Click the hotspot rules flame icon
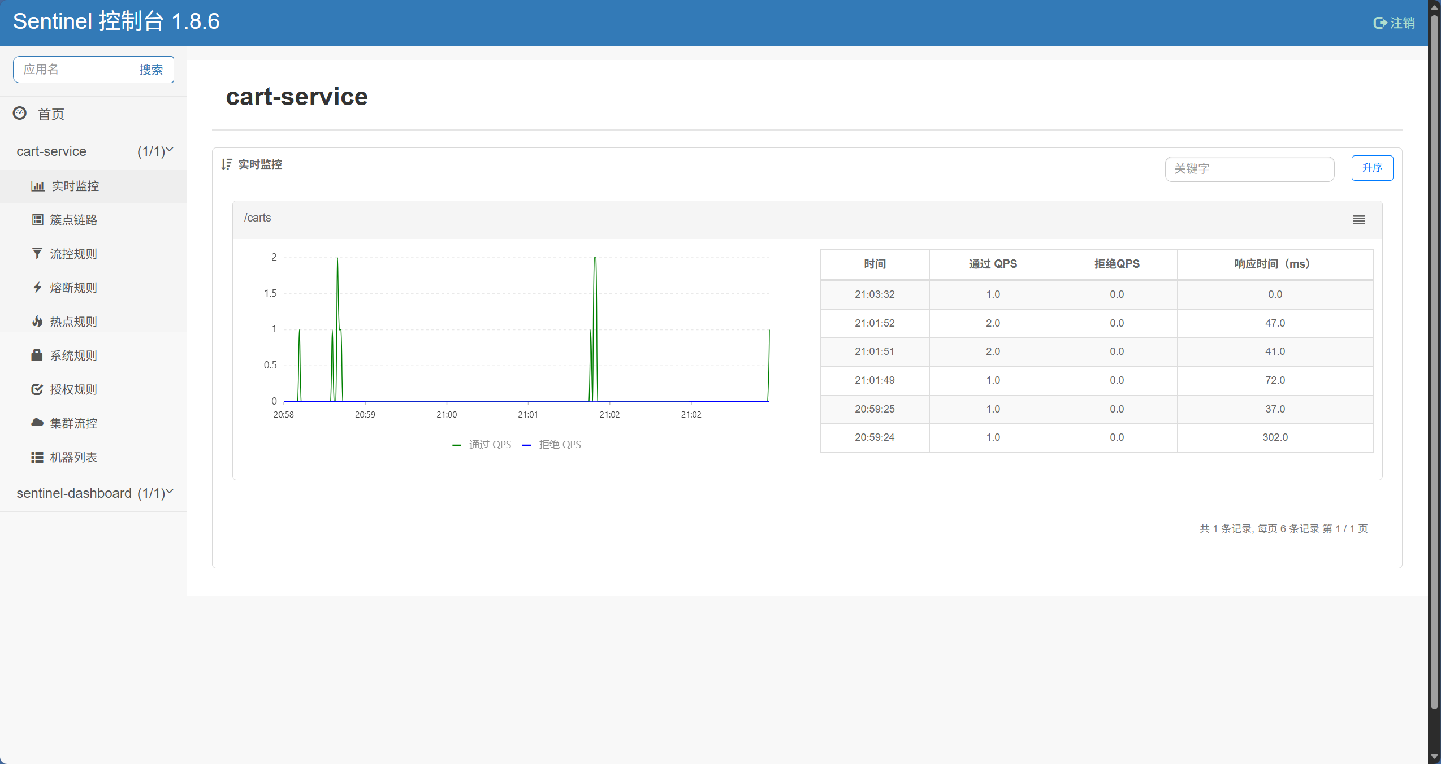Image resolution: width=1441 pixels, height=764 pixels. tap(37, 322)
